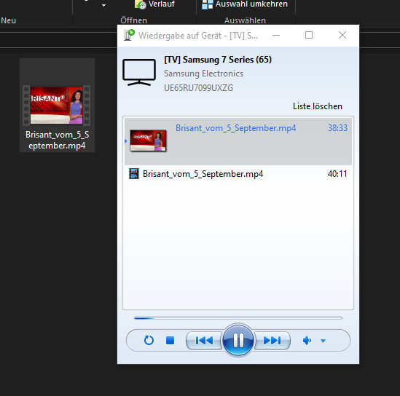Click the film icon beside the second entry
Screen dimensions: 400x396
click(134, 174)
